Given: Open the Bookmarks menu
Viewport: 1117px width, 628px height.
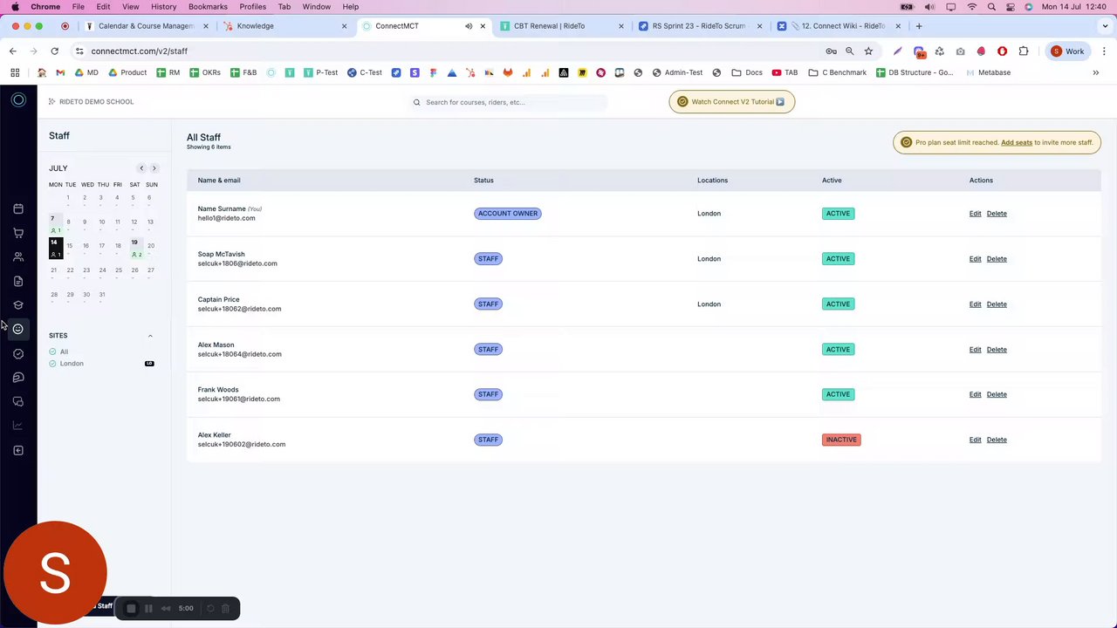Looking at the screenshot, I should click(x=208, y=7).
